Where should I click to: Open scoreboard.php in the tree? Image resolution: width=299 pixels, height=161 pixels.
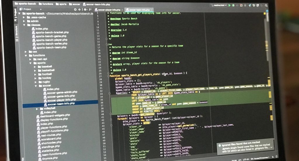click(49, 139)
